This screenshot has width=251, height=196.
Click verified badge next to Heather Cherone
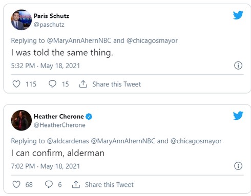(89, 117)
